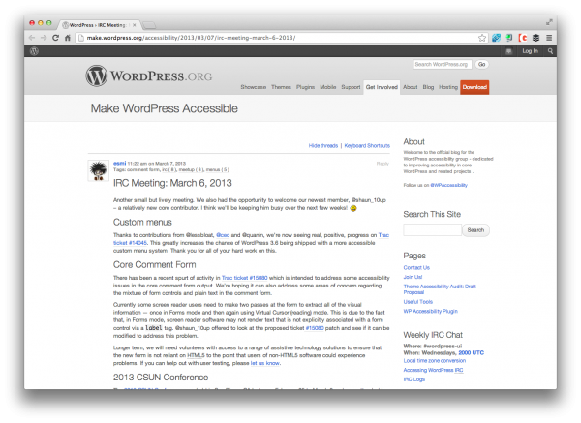Open Accessing WordPress IRC link
The image size is (581, 423).
tap(433, 370)
